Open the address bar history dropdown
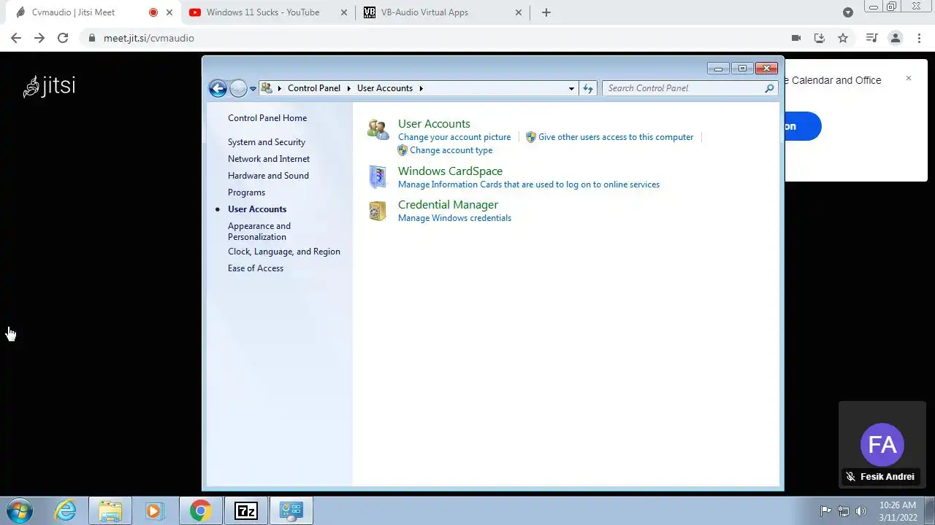The image size is (935, 525). [571, 88]
